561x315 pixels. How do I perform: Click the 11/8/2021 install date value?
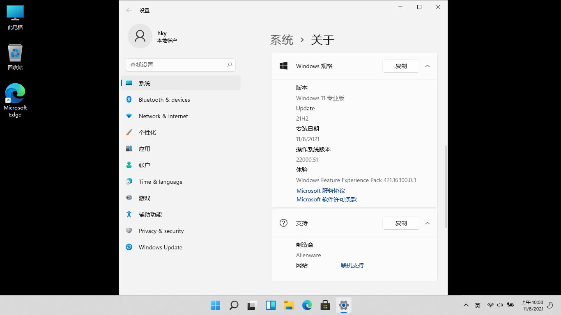[x=308, y=139]
